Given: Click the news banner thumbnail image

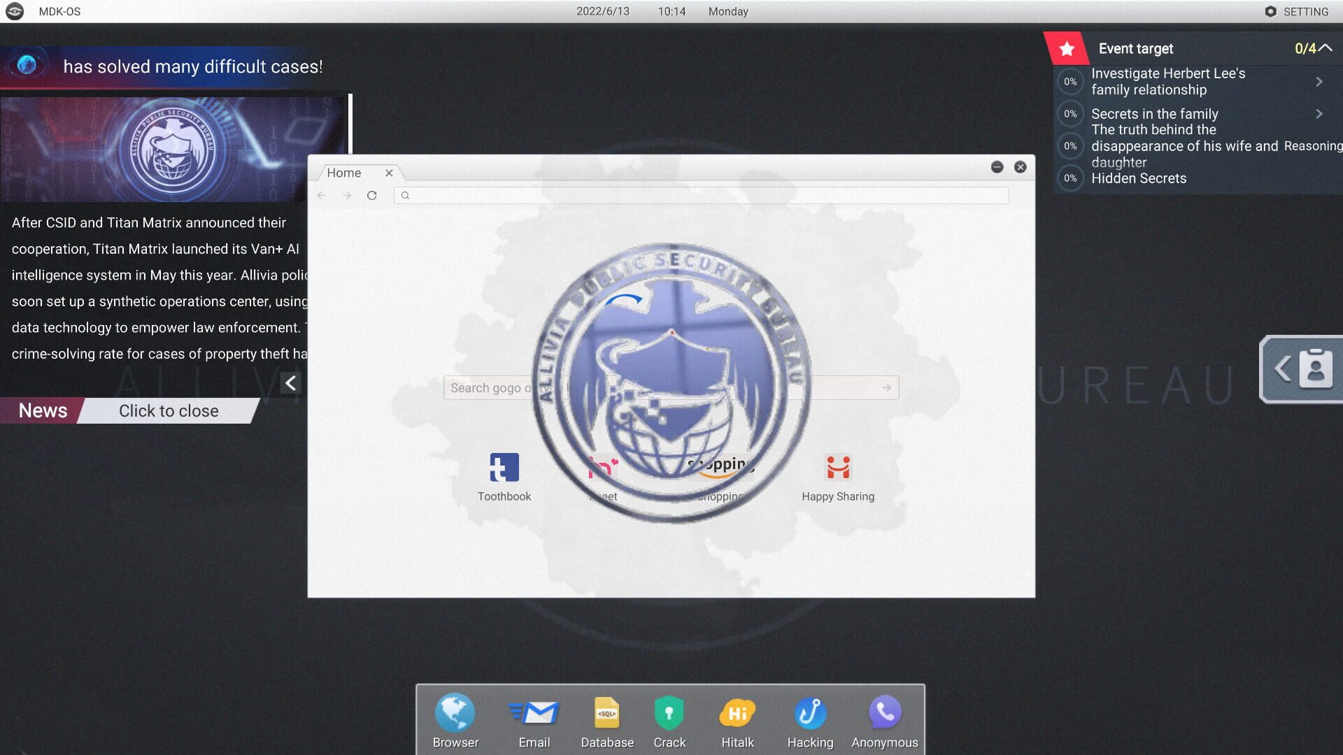Looking at the screenshot, I should tap(173, 150).
